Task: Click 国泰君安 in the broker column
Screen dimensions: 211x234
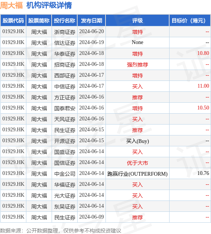Action: 64,108
